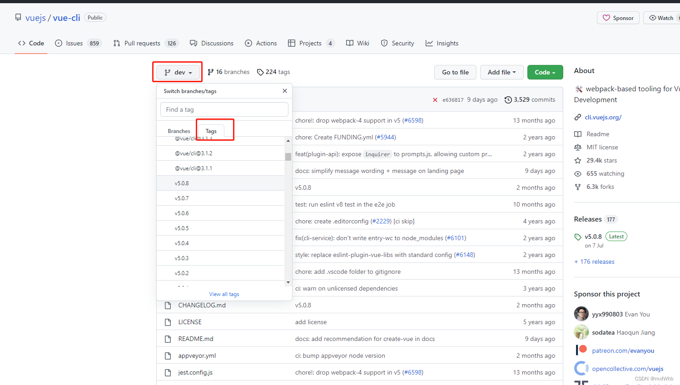Viewport: 680px width, 385px height.
Task: Select tag v5.0.5
Action: (221, 228)
